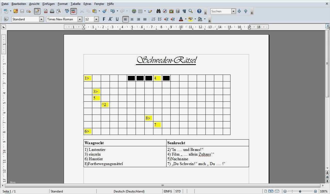Click the Format Paintbrush icon
Image resolution: width=330 pixels, height=194 pixels.
click(x=104, y=11)
